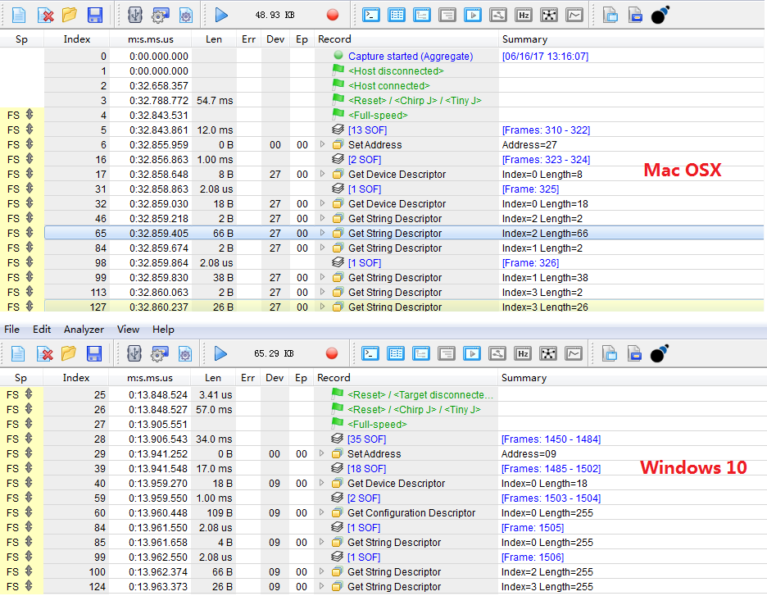Image resolution: width=767 pixels, height=596 pixels.
Task: Select the Capture started (Aggregate) record
Action: (411, 57)
